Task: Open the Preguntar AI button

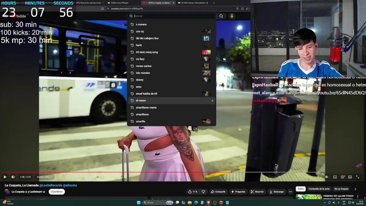Action: 238,192
